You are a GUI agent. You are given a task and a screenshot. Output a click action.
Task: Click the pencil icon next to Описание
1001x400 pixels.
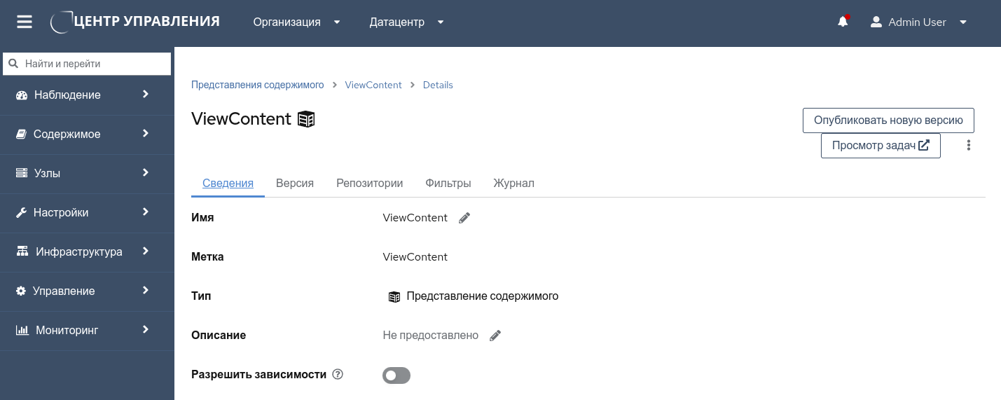point(495,336)
